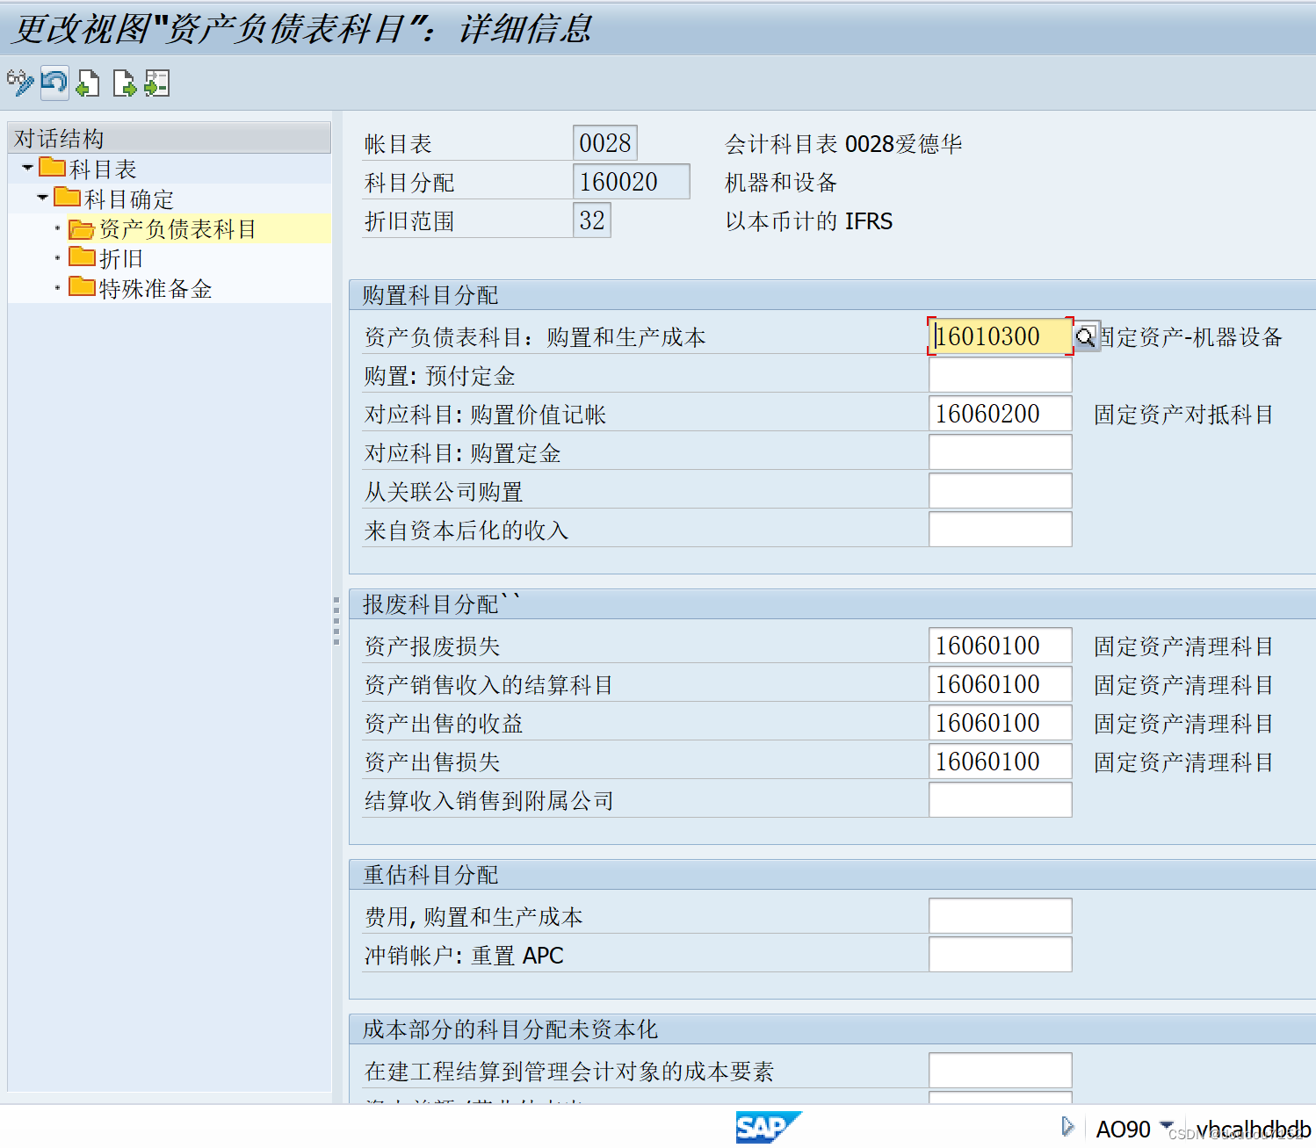Image resolution: width=1316 pixels, height=1148 pixels.
Task: Click the SAP logo in status bar
Action: (x=769, y=1127)
